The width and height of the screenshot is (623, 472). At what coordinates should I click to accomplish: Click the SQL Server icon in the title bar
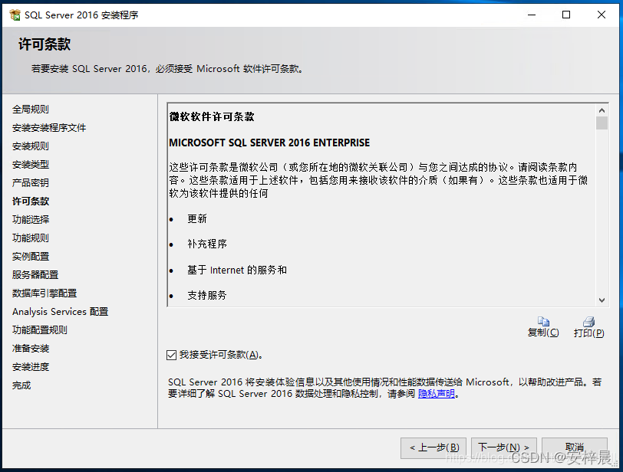pos(14,14)
